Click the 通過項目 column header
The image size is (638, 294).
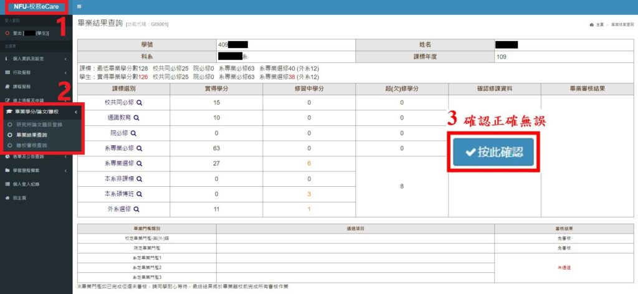tap(355, 229)
